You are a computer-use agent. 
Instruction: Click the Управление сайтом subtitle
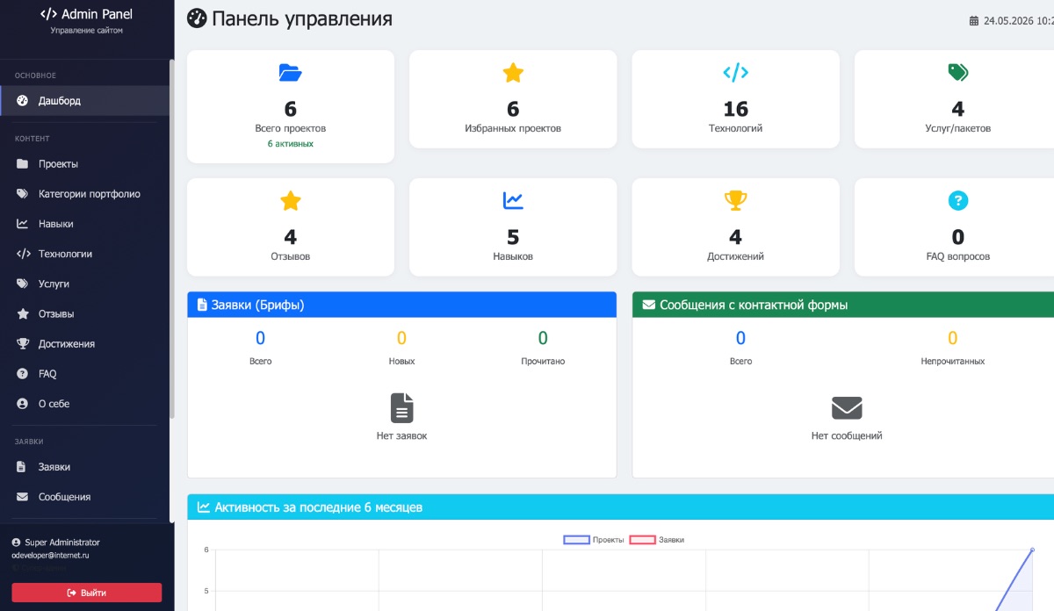pos(86,31)
